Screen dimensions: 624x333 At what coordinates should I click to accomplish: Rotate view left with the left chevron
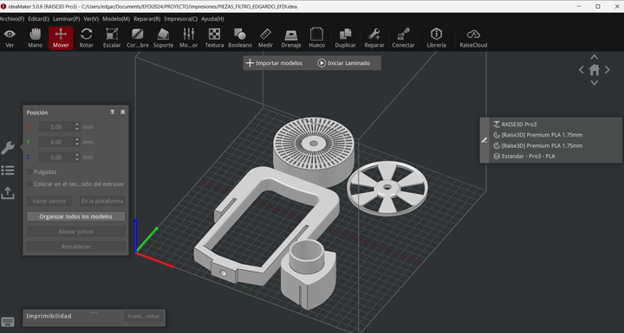click(581, 70)
